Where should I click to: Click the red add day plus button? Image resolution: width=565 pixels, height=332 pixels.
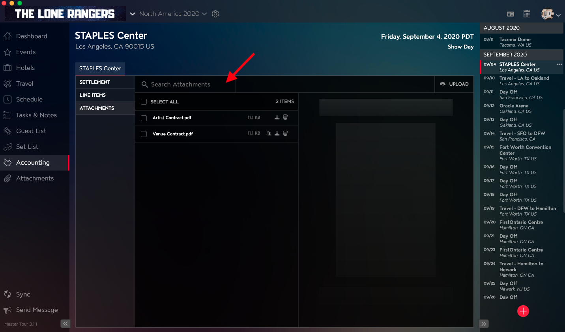coord(523,311)
